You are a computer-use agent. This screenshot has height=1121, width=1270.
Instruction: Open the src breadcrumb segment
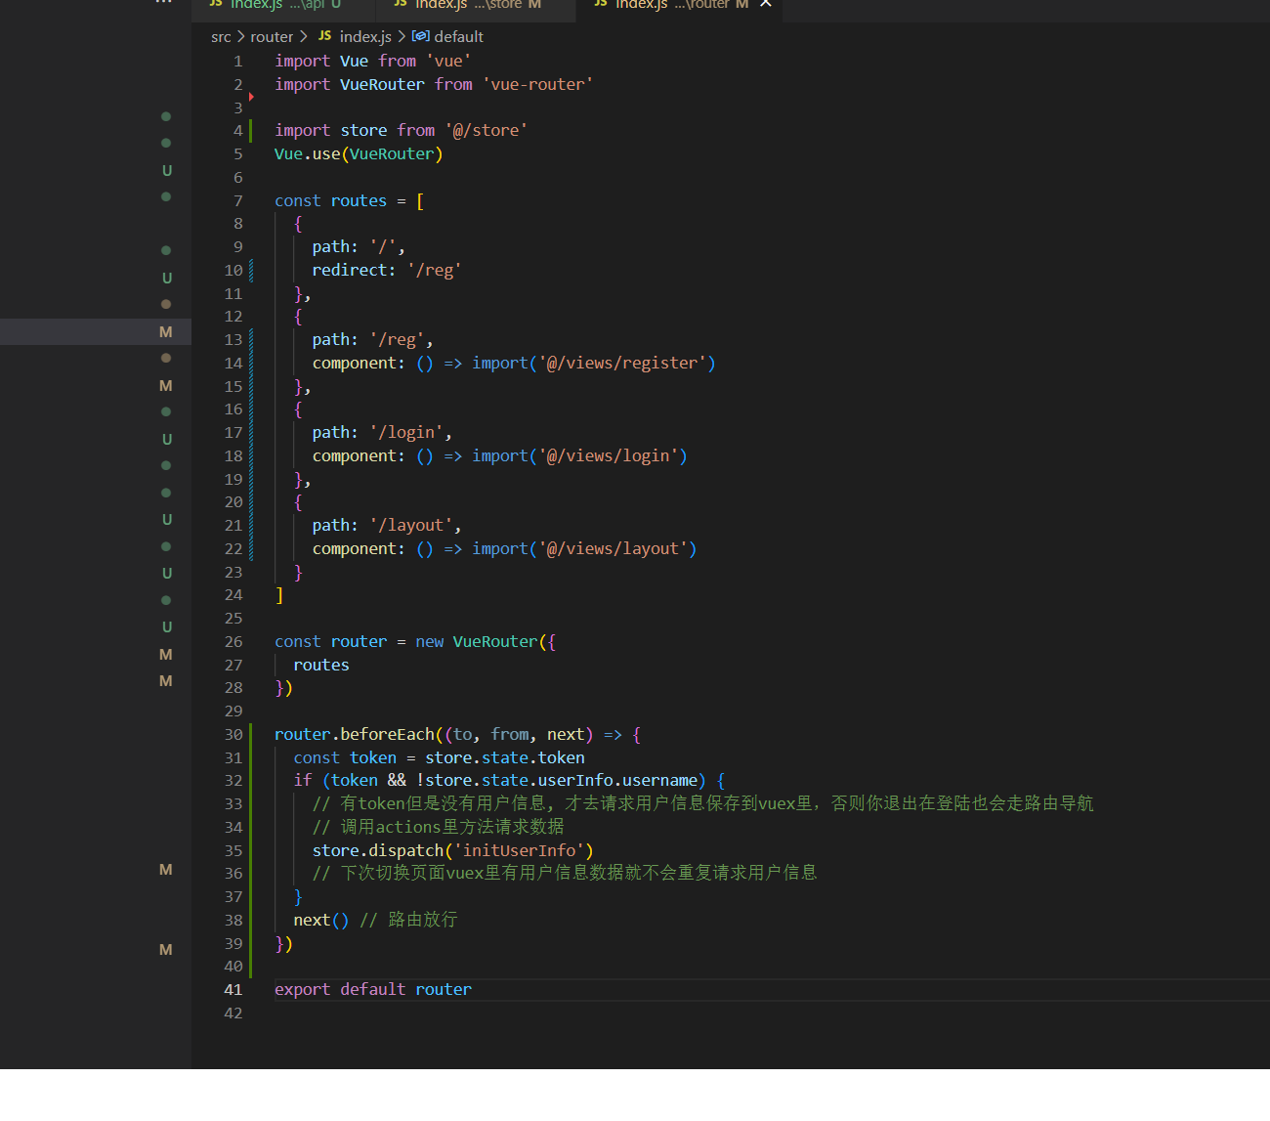click(221, 37)
